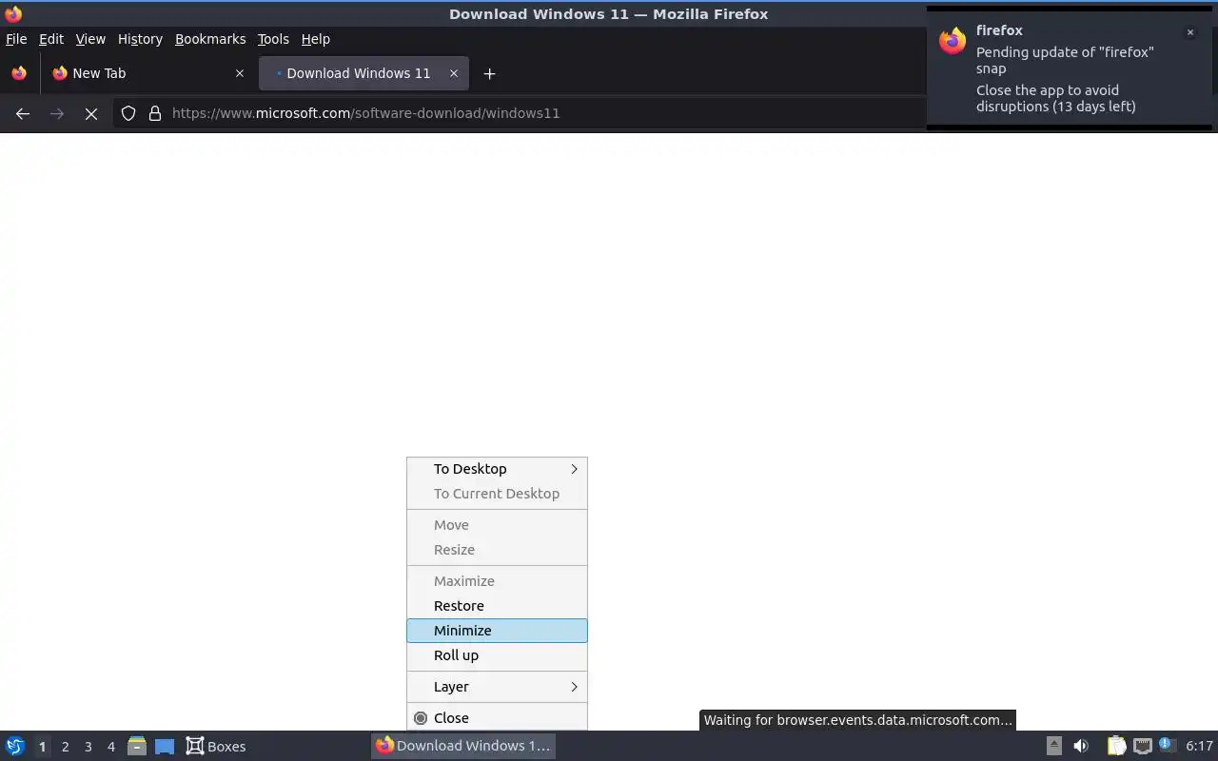The width and height of the screenshot is (1218, 761).
Task: Open the Boxes taskbar entry
Action: pyautogui.click(x=216, y=747)
